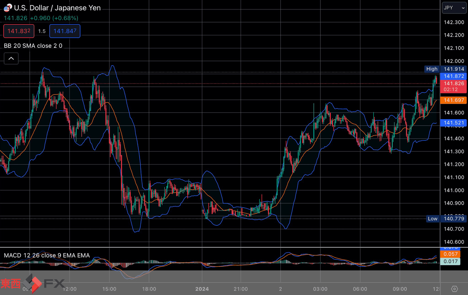Collapse indicator legend with chevron button
The width and height of the screenshot is (468, 295).
11,59
